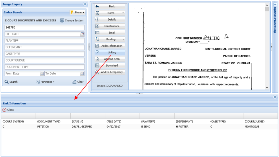
Task: View Audit Information
Action: click(110, 46)
